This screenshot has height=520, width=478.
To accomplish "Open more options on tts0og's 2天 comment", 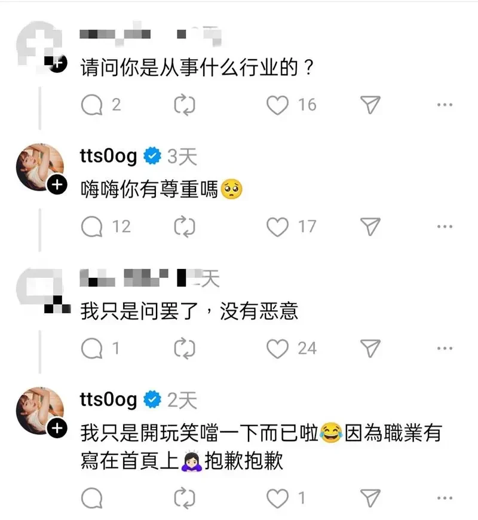I will (x=445, y=498).
